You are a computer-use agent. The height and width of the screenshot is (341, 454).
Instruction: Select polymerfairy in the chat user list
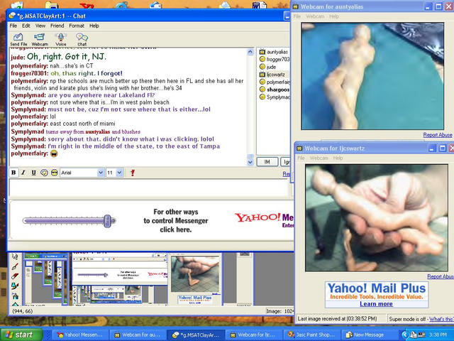click(x=274, y=82)
